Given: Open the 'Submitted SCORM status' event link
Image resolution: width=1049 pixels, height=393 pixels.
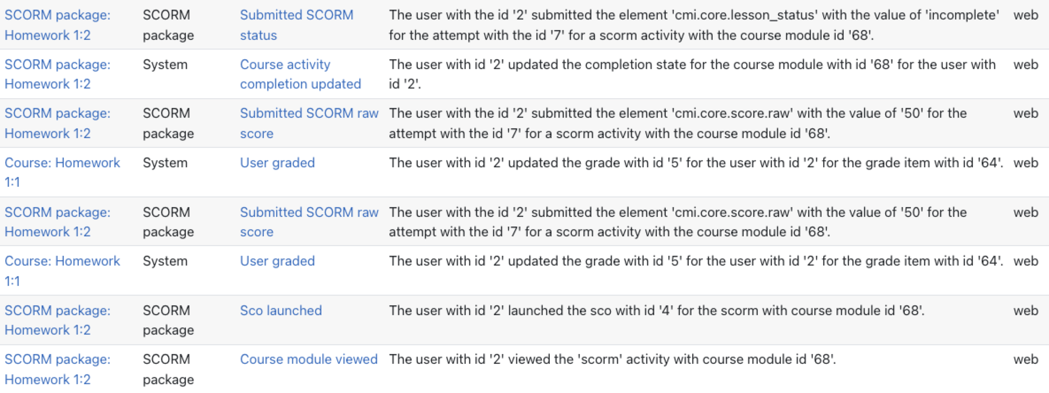Looking at the screenshot, I should tap(297, 25).
